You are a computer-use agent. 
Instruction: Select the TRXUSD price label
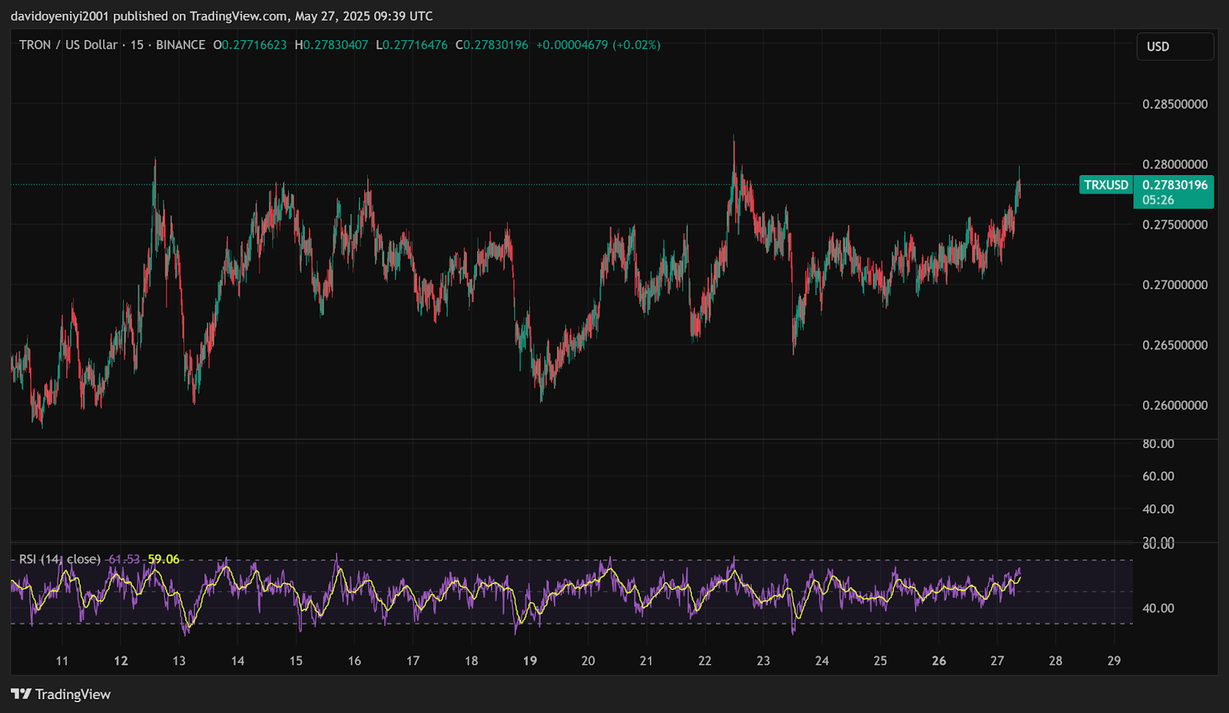click(1106, 185)
